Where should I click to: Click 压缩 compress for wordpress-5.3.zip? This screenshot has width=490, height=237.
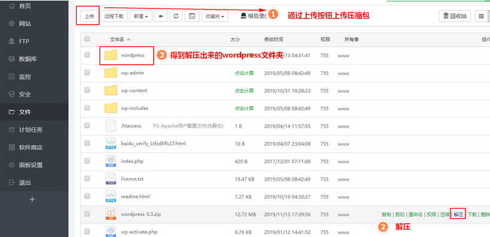pos(444,214)
